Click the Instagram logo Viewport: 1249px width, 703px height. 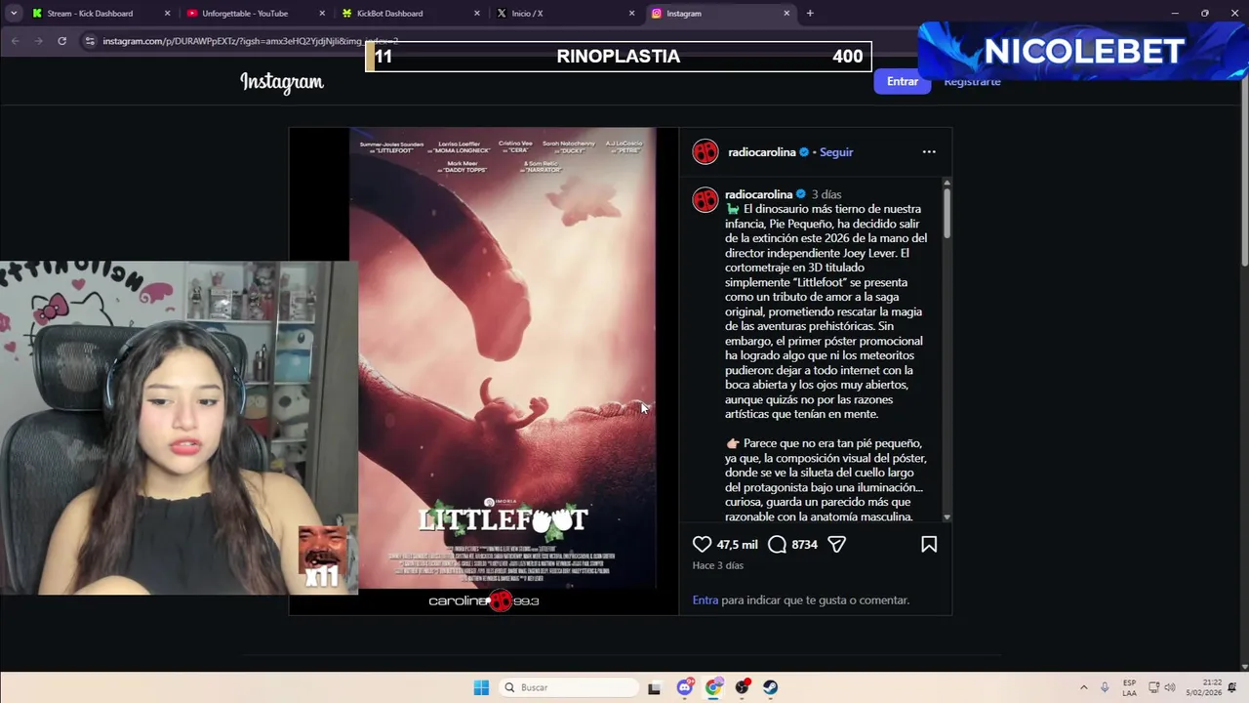[282, 82]
